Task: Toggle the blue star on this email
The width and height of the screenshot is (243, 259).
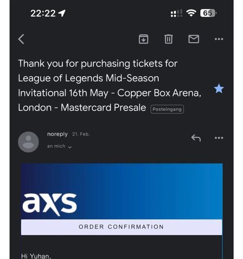Action: (x=219, y=88)
